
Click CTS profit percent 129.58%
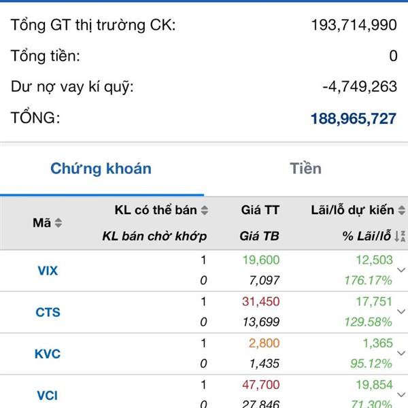point(368,322)
